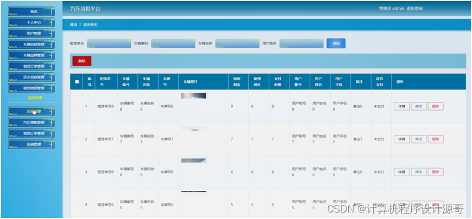472x219 pixels.
Task: Collapse the 租赁费用管理 sidebar group
Action: point(32,88)
